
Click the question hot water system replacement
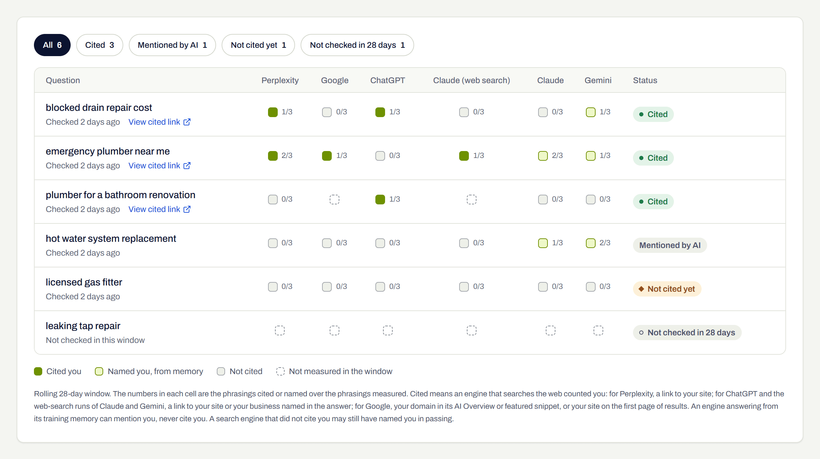111,239
